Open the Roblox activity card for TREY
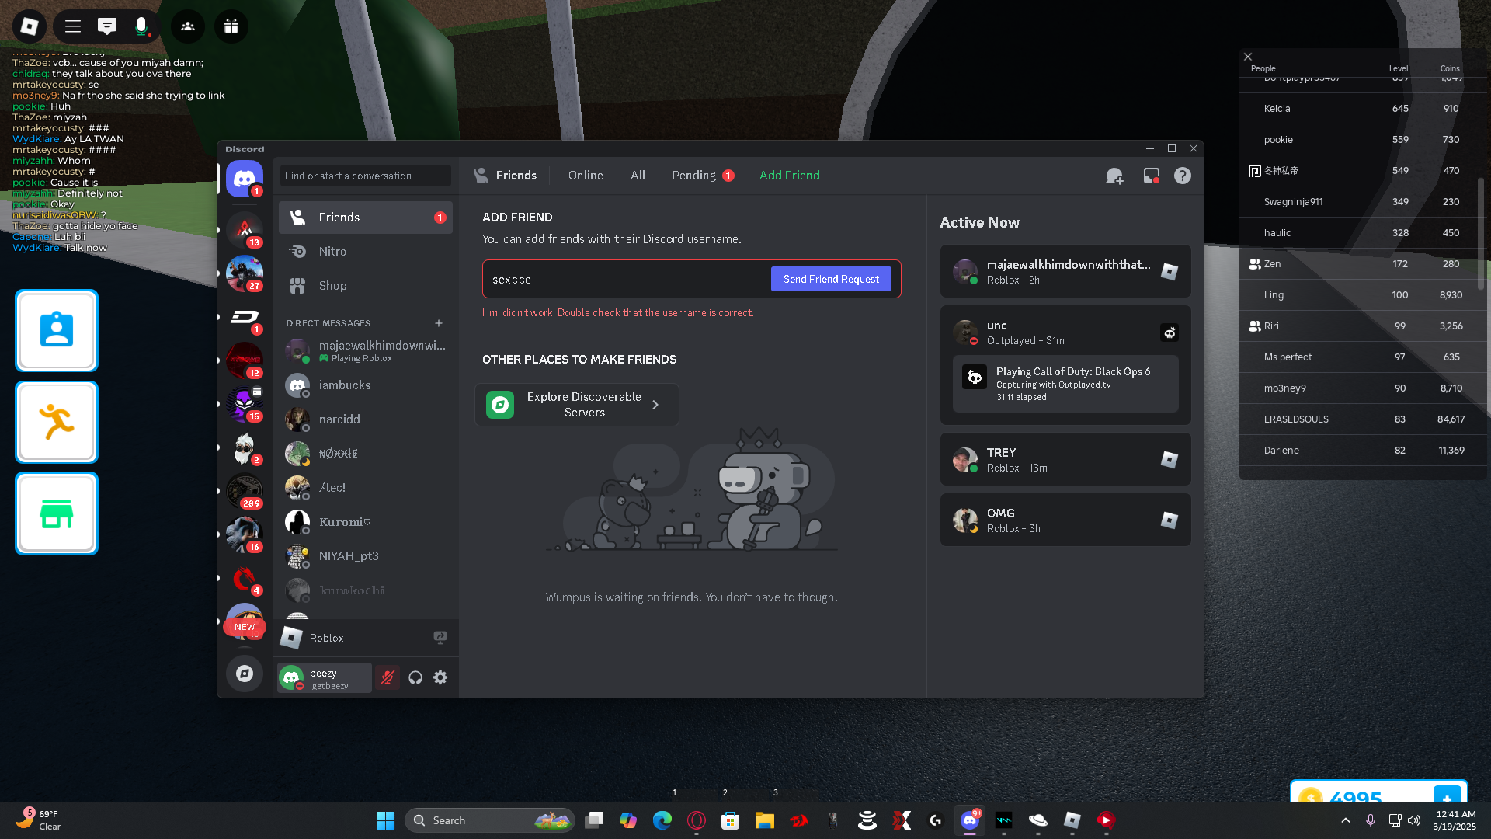Image resolution: width=1491 pixels, height=839 pixels. (x=1065, y=459)
